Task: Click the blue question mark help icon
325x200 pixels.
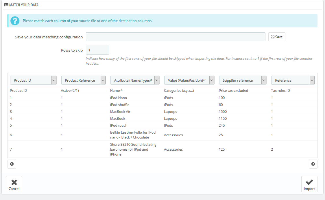Action: tap(15, 21)
